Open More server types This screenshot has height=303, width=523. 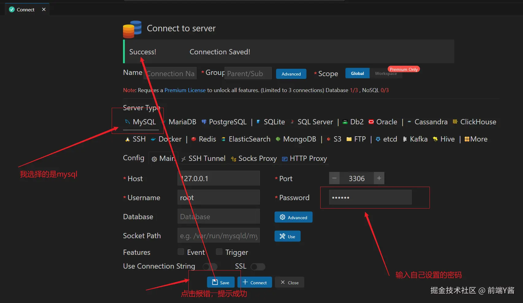coord(476,139)
